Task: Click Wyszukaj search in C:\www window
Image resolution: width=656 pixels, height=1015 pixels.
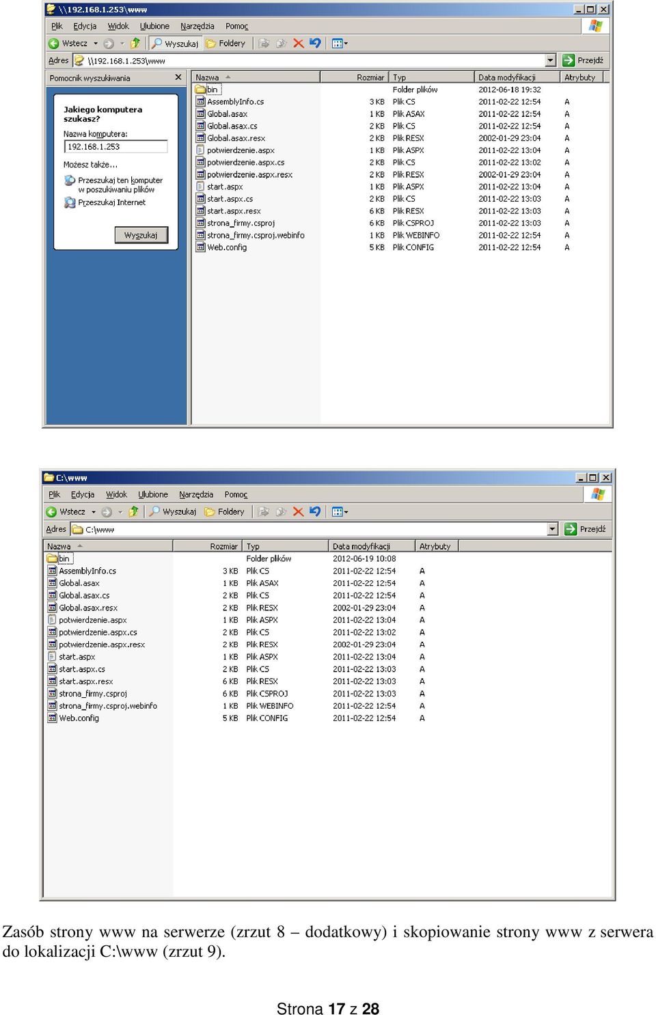Action: (x=173, y=511)
